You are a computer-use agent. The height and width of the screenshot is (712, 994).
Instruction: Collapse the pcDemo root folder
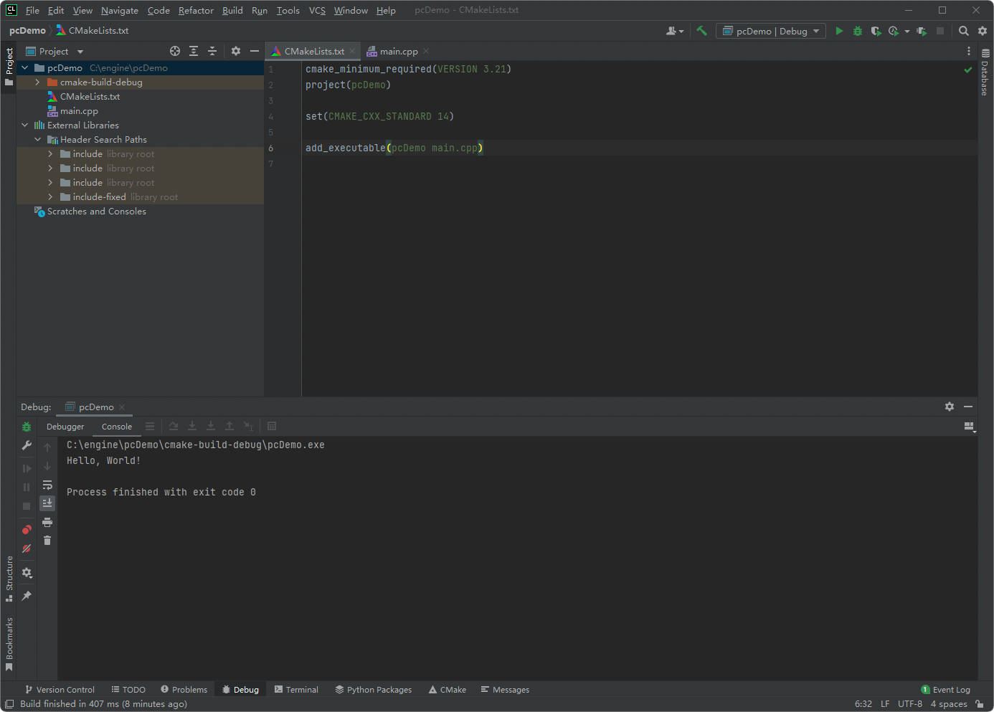point(25,68)
